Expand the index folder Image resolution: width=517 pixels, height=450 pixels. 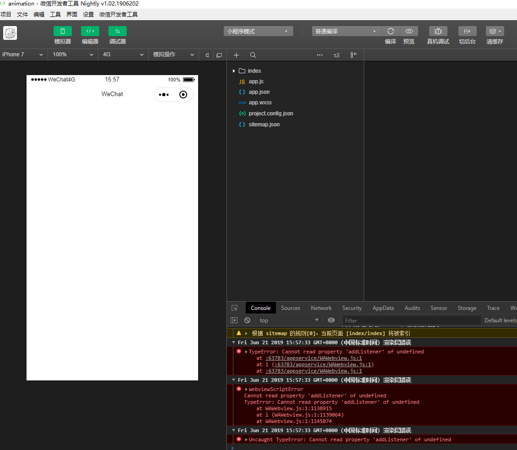(234, 71)
